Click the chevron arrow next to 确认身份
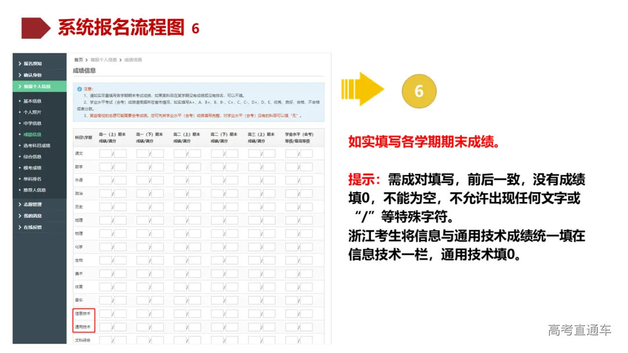Viewport: 628px width, 353px height. (x=19, y=74)
